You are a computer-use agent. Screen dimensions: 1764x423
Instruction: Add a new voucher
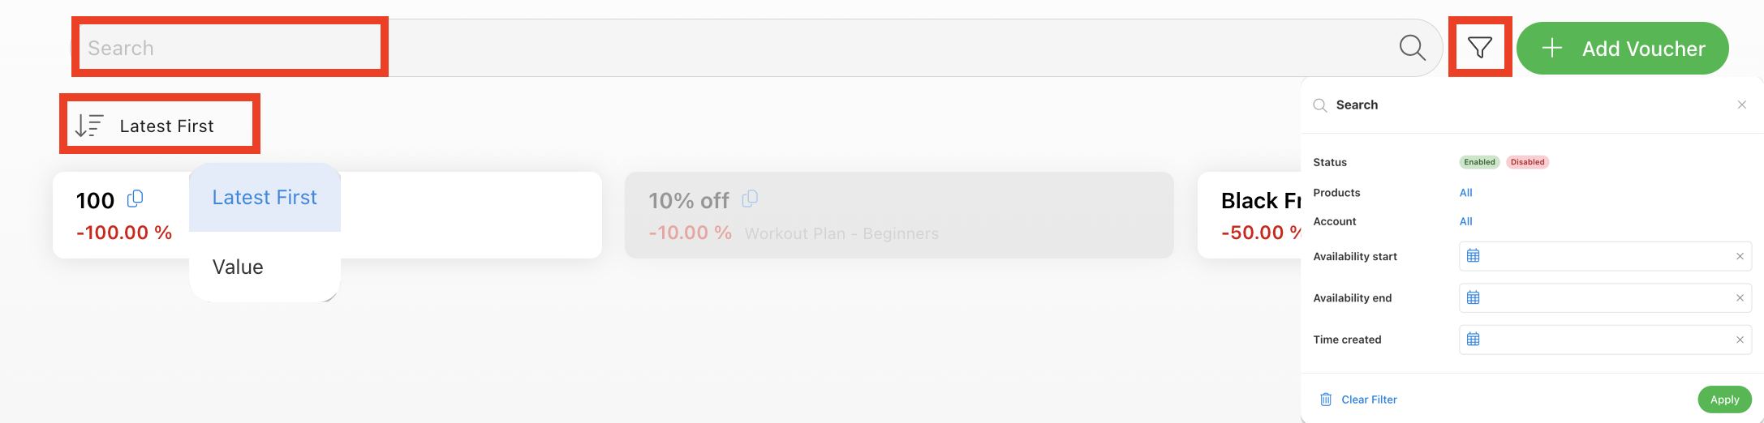(x=1622, y=49)
